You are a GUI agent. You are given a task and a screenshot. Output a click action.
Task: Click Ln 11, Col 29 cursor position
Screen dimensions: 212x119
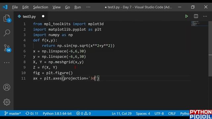[122, 113]
